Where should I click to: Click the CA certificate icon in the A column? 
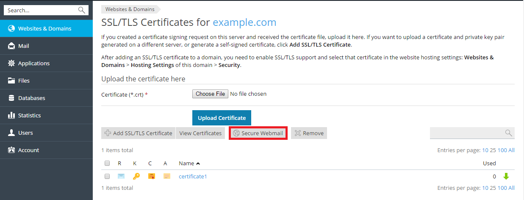pyautogui.click(x=166, y=176)
